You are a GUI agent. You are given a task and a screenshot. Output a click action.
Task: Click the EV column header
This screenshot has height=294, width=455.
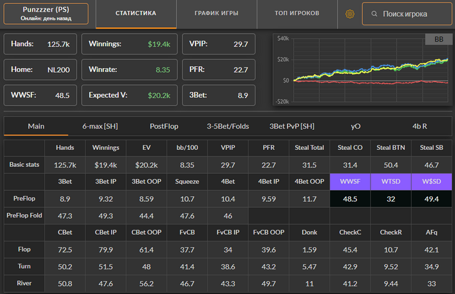(x=146, y=148)
